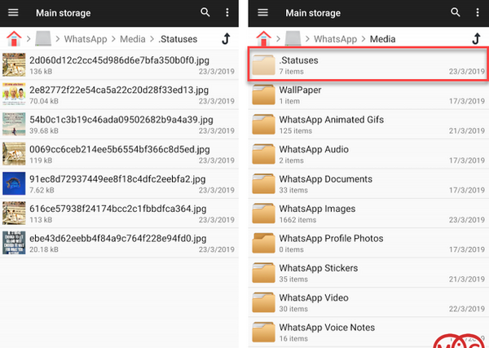Viewport: 489px width, 348px height.
Task: Click .Statuses breadcrumb in left pane
Action: 178,39
